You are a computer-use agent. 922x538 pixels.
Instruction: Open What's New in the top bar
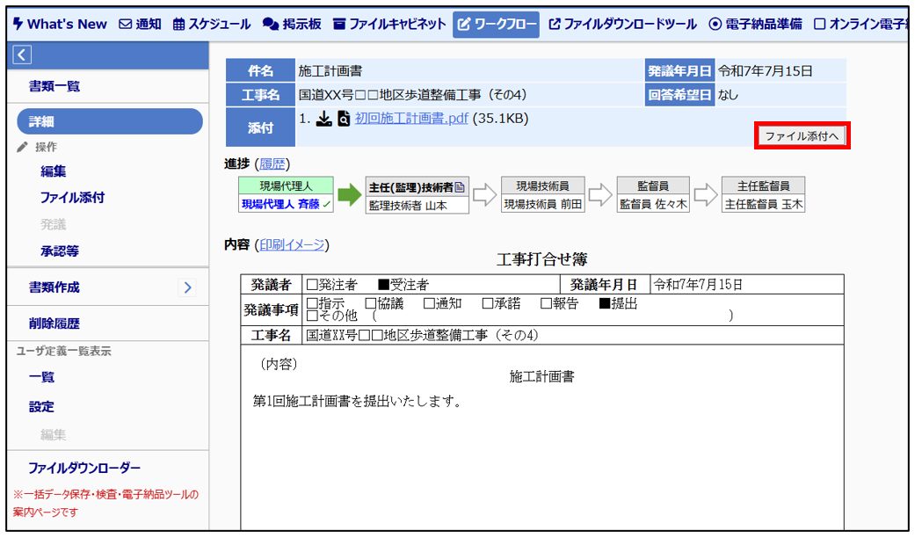(x=60, y=24)
